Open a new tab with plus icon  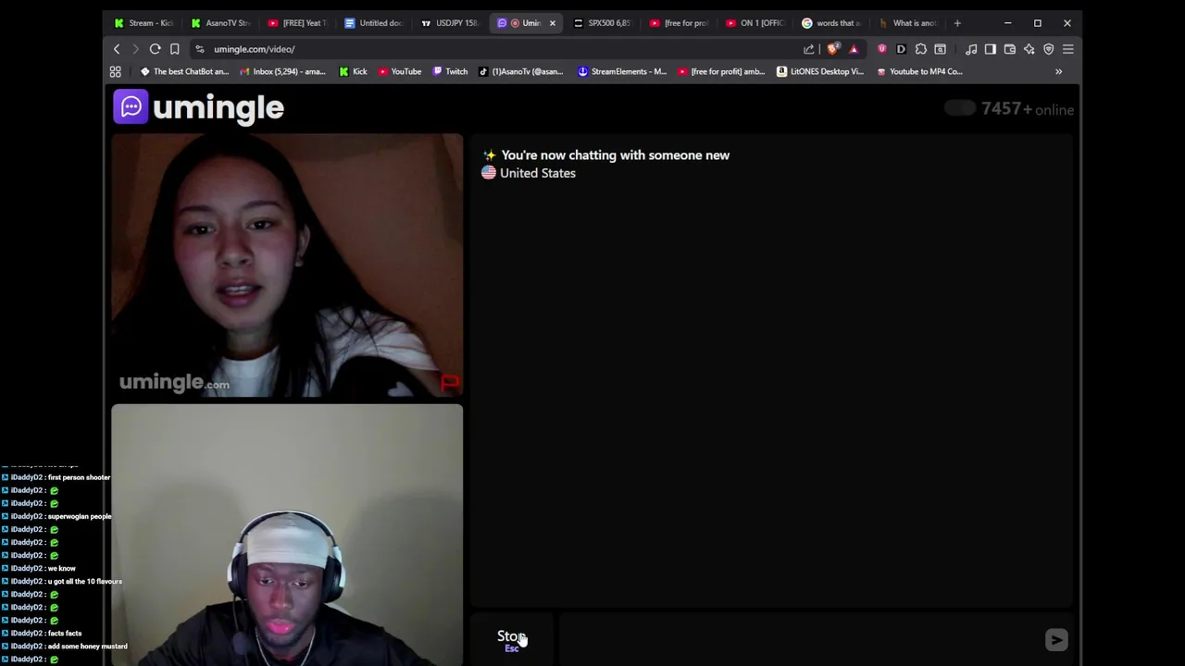click(957, 23)
